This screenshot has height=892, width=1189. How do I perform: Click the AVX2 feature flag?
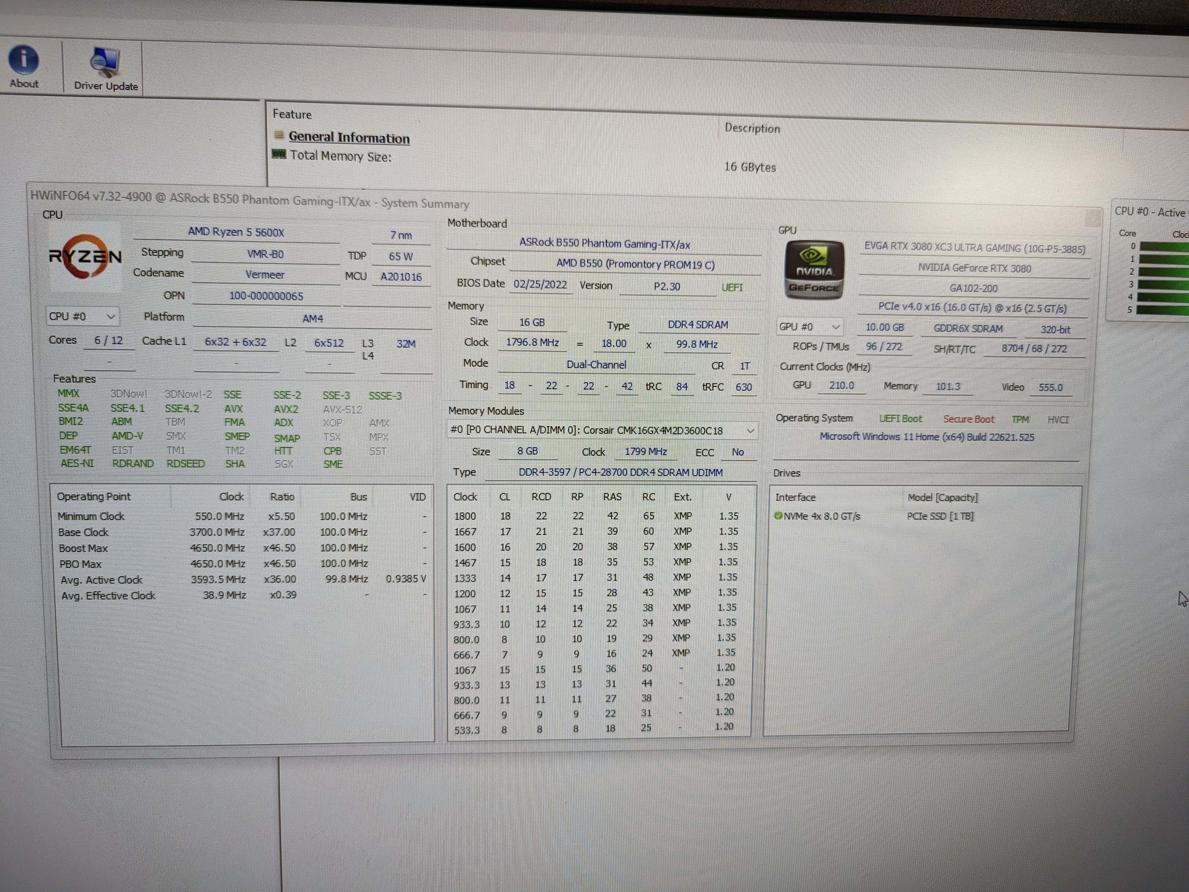pyautogui.click(x=286, y=409)
